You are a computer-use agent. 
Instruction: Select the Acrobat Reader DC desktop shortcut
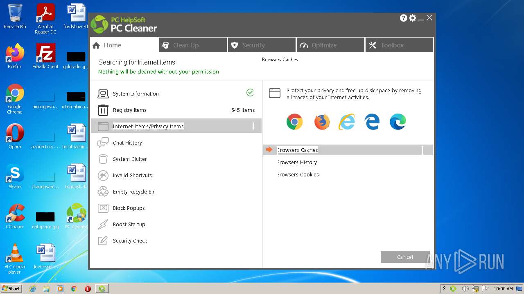click(45, 19)
